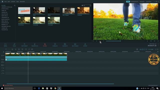Select the Flashback filter thumbnail
The height and width of the screenshot is (90, 160).
tap(83, 10)
